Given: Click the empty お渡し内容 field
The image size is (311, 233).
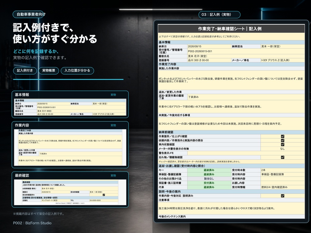Looking at the screenshot, I should (x=282, y=183).
